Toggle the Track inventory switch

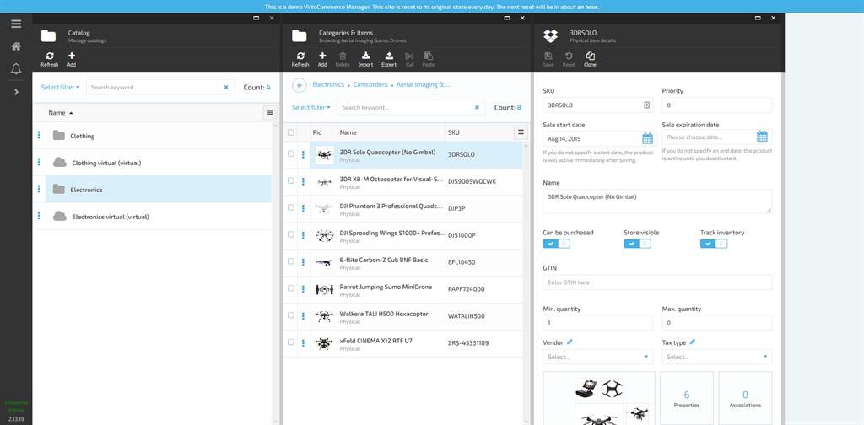[714, 244]
